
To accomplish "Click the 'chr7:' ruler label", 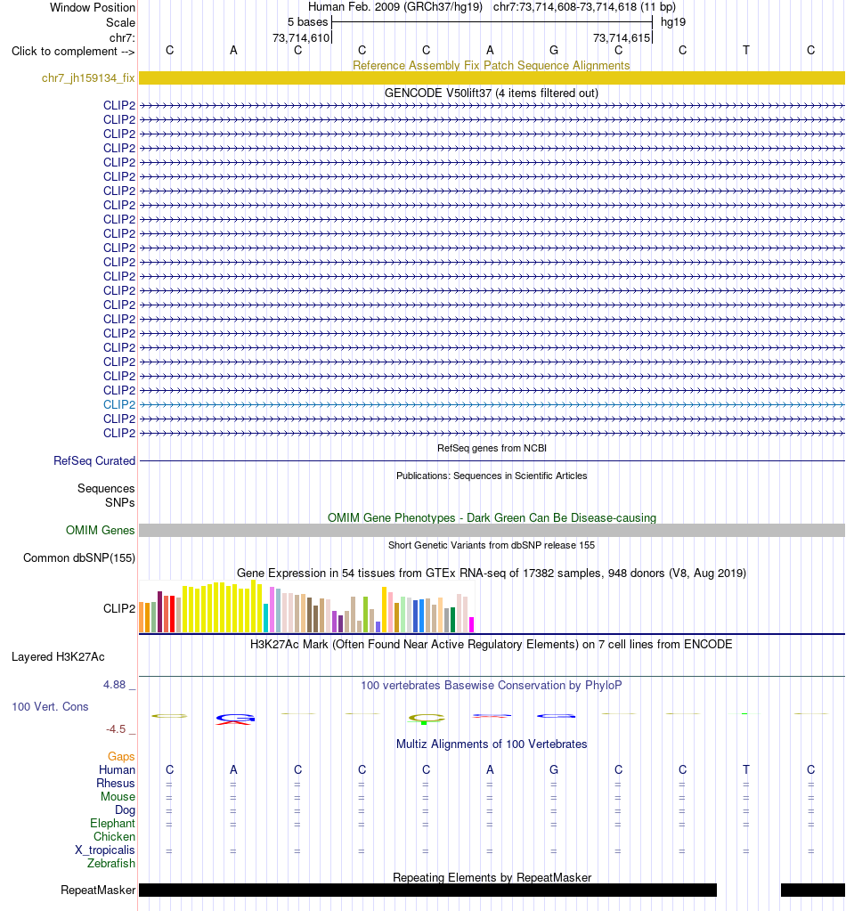I will pyautogui.click(x=122, y=37).
